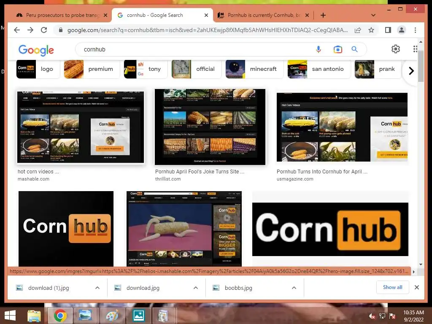
Task: Select the Chrome taskbar icon
Action: click(60, 316)
